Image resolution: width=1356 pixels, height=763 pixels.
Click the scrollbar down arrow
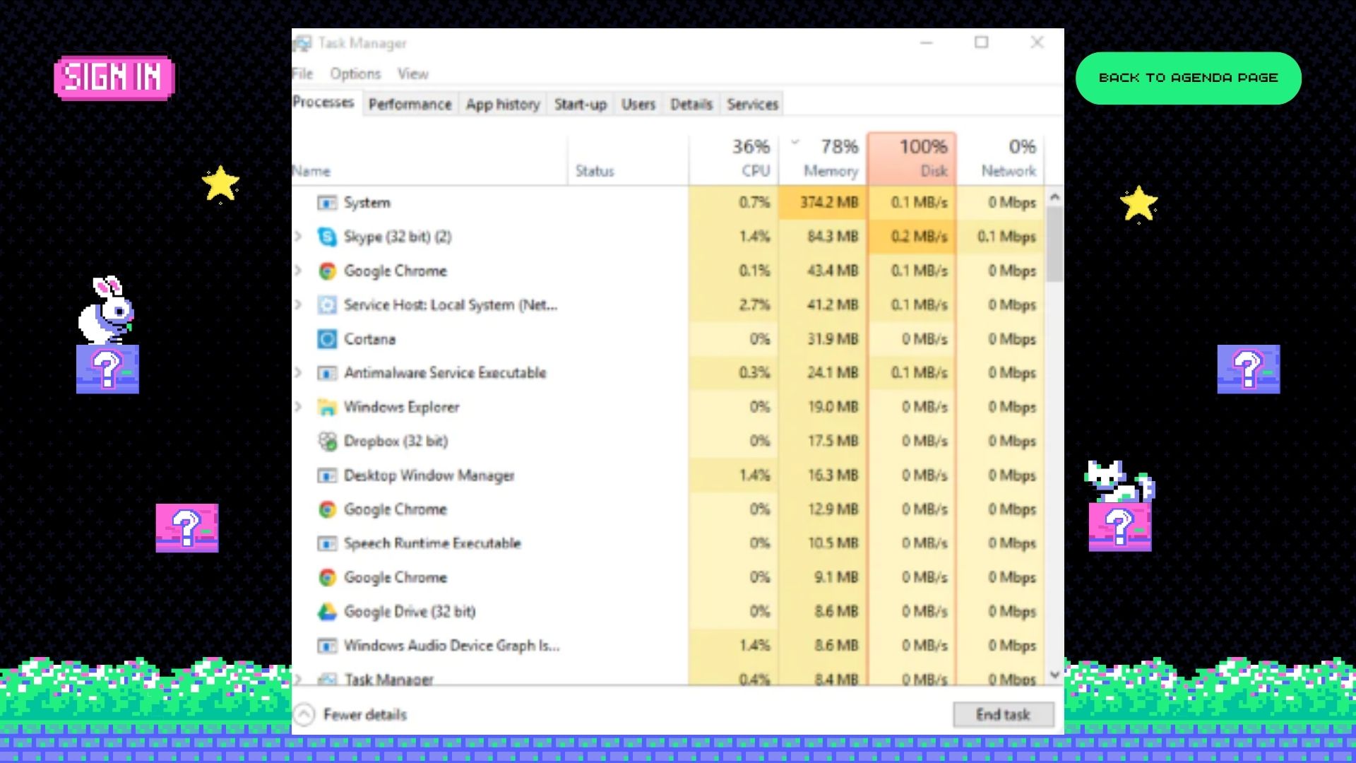click(1054, 675)
